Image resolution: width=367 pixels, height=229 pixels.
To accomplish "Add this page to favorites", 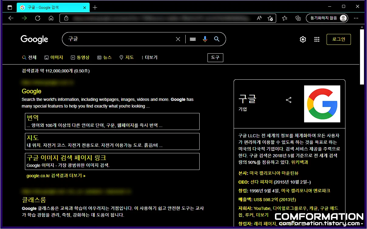I will coord(270,18).
